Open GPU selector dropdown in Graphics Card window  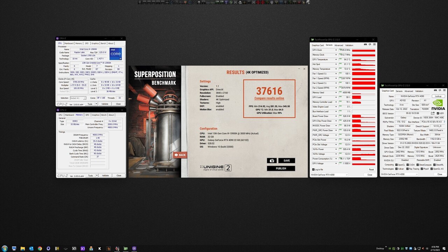click(399, 174)
